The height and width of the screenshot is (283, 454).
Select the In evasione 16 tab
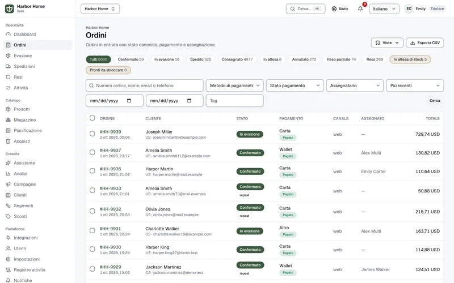[167, 59]
